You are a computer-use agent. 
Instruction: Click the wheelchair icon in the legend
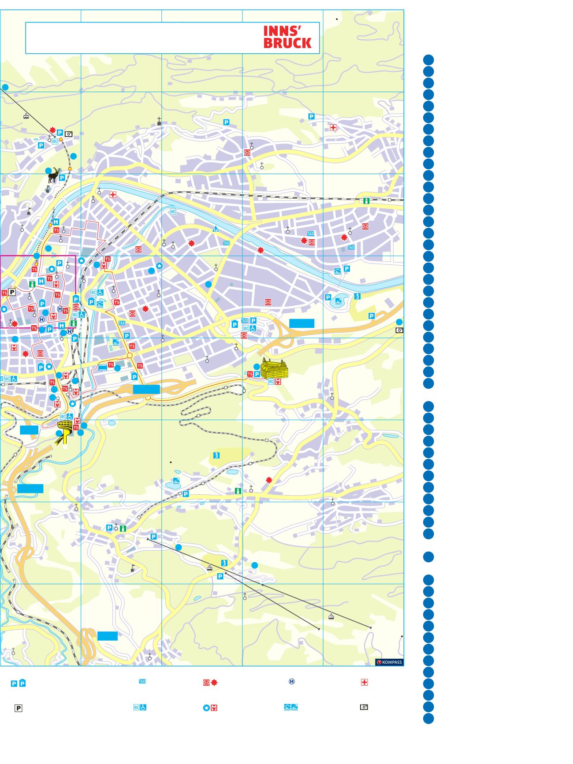(144, 707)
